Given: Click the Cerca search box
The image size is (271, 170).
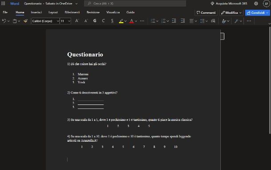Looking at the screenshot, I should 135,4.
